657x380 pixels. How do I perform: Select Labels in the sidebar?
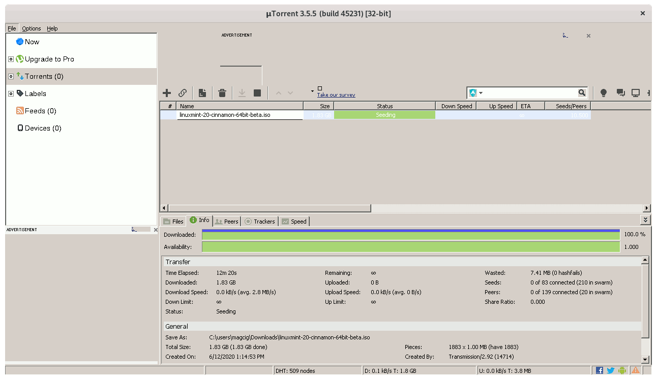[x=36, y=93]
